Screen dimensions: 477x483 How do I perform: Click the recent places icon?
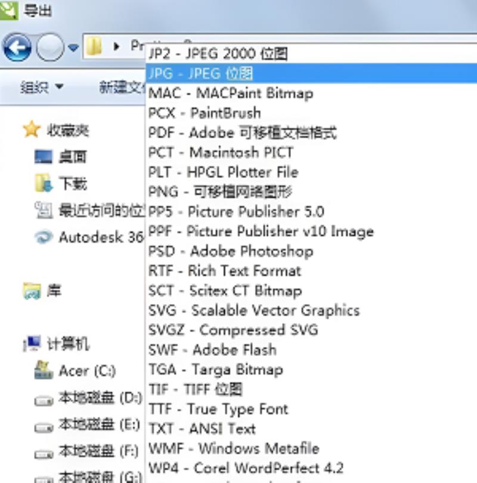[x=44, y=210]
